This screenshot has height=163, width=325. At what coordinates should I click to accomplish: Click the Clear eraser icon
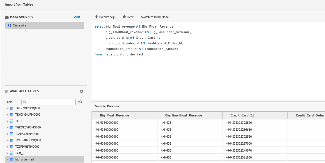pos(124,17)
